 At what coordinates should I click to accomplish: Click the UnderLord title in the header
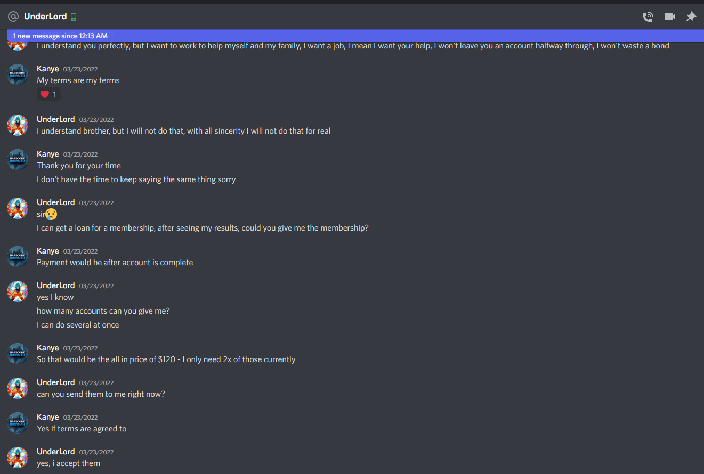point(45,17)
